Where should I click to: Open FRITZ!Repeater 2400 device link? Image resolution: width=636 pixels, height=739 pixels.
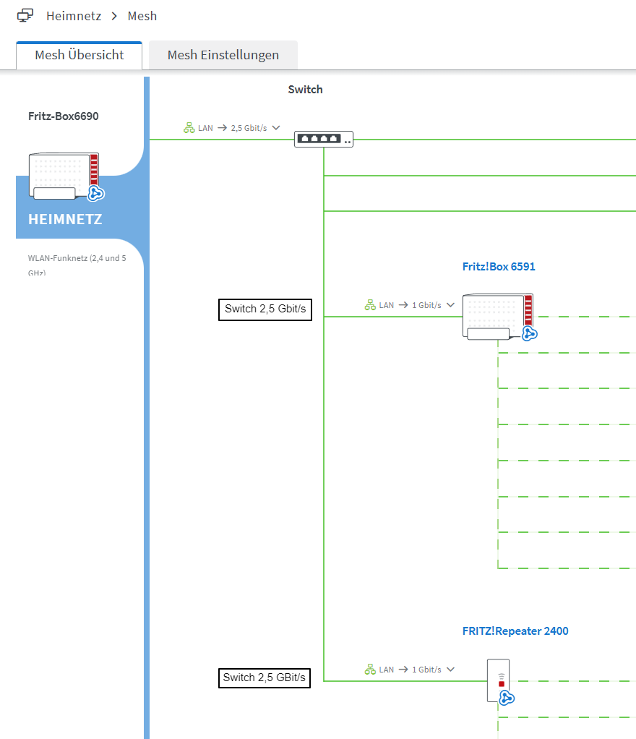coord(515,631)
